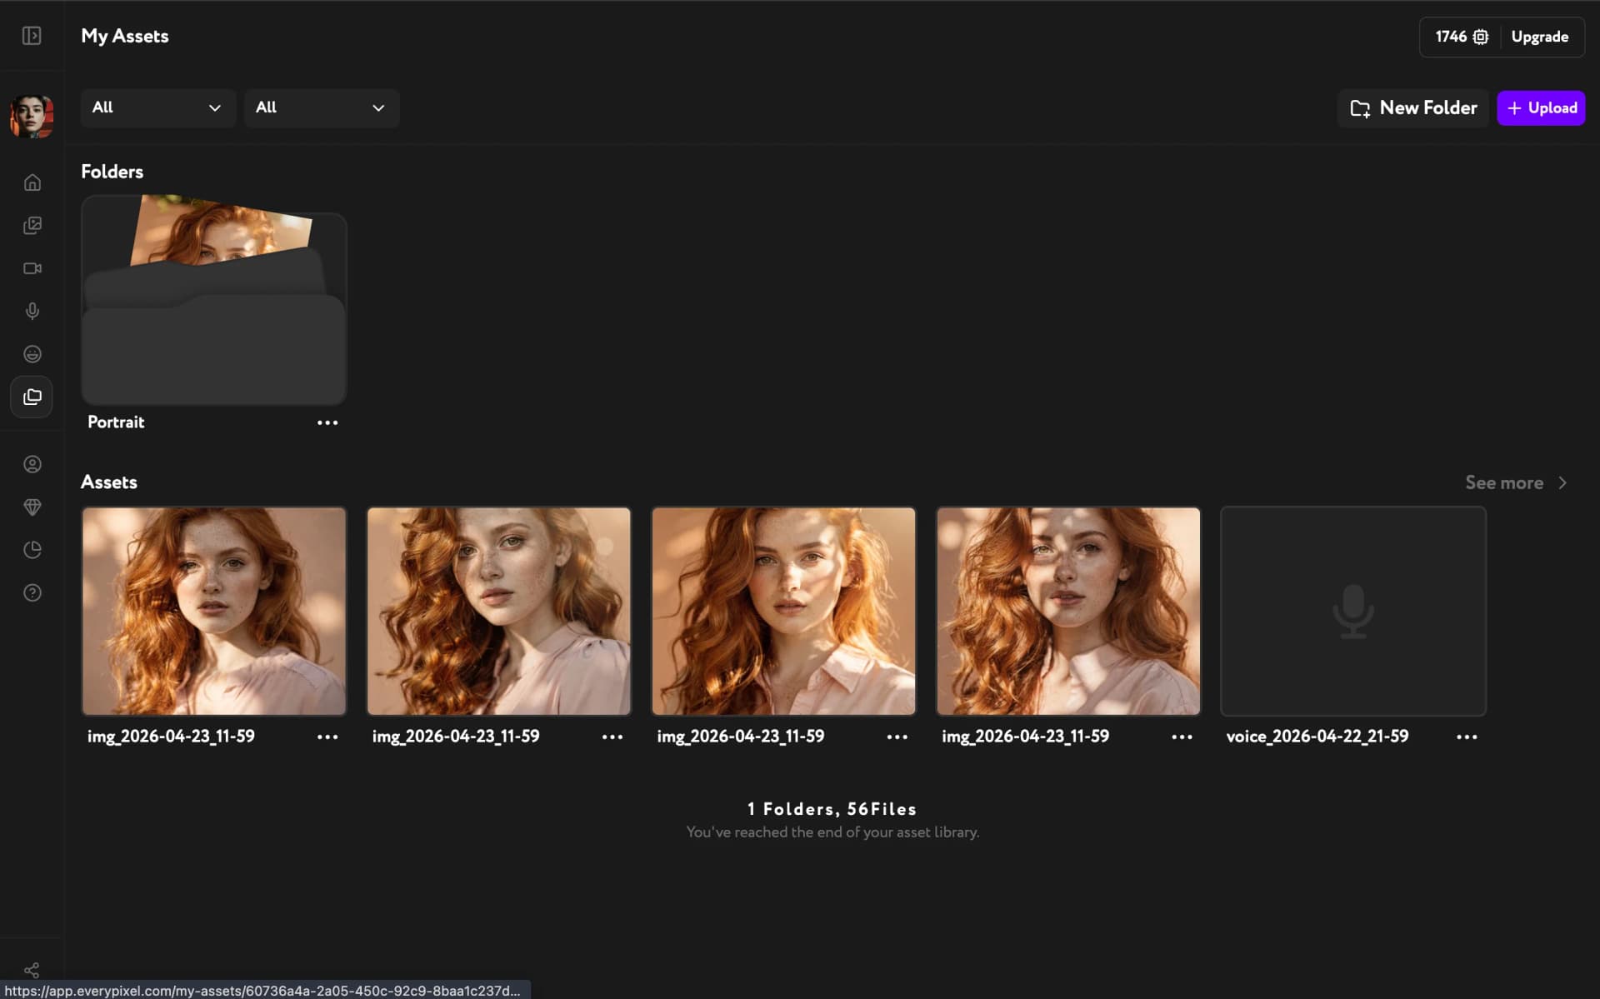Click the New Folder button
This screenshot has width=1600, height=999.
tap(1413, 107)
